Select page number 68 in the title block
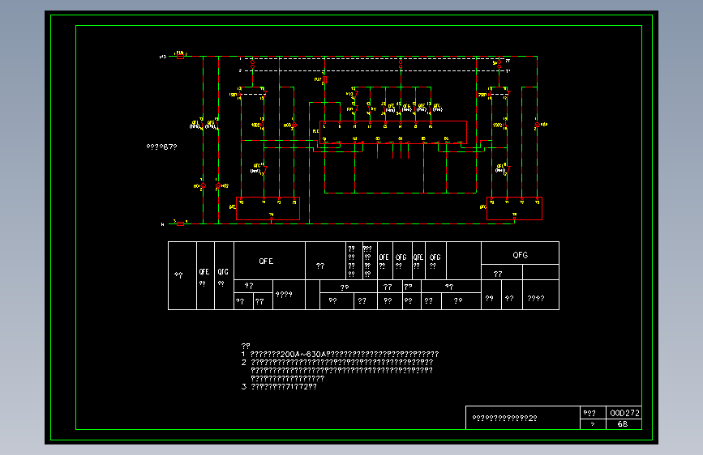 coord(622,424)
